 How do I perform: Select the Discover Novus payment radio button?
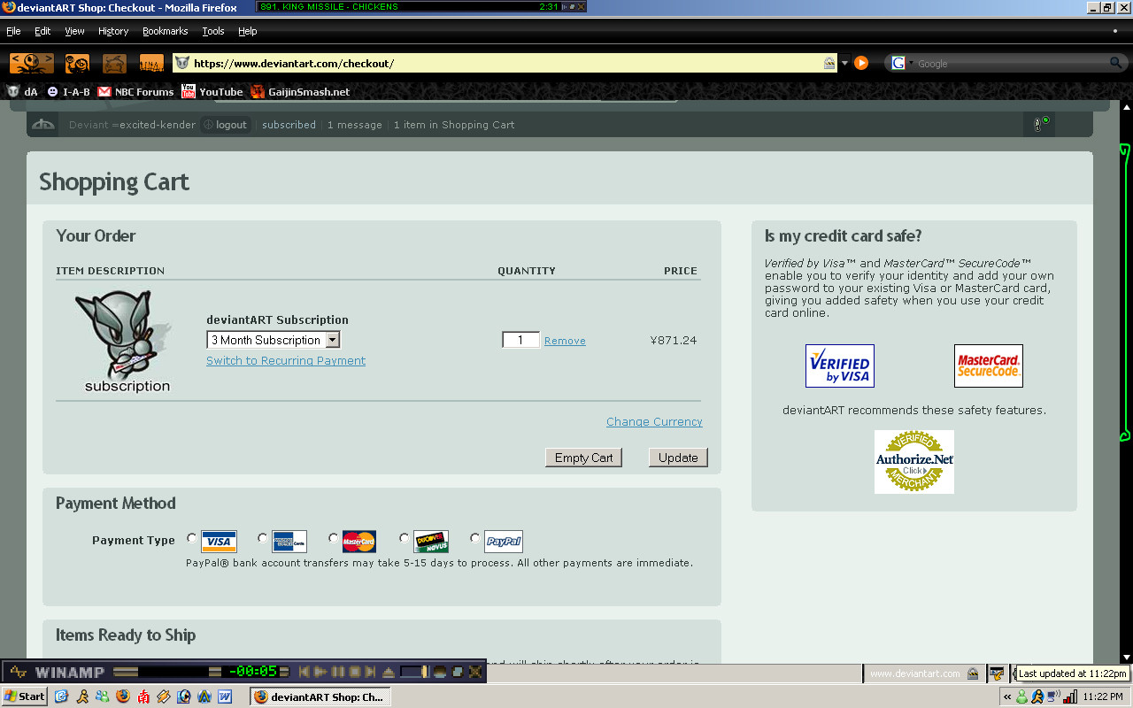coord(405,538)
